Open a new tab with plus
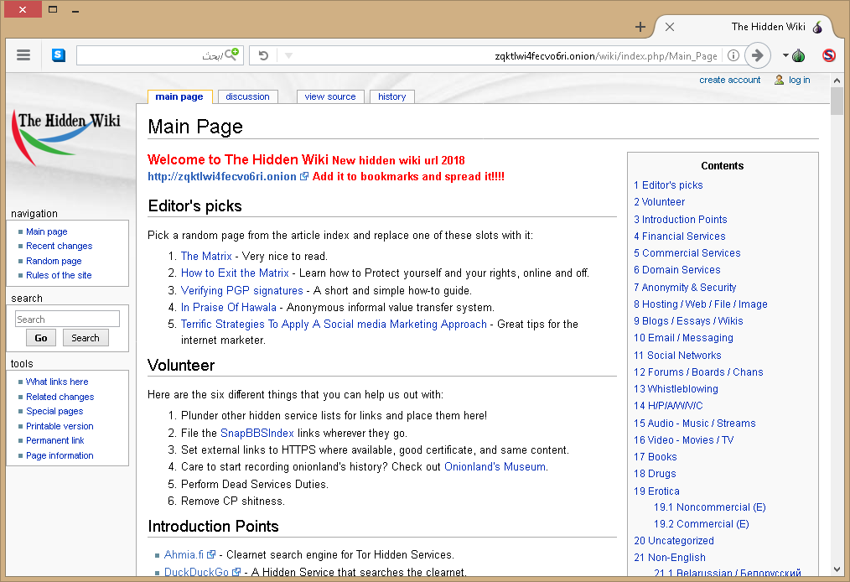850x582 pixels. [x=640, y=27]
